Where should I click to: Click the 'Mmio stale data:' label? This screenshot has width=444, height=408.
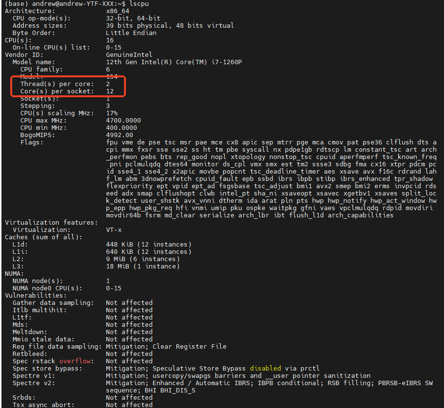coord(43,339)
